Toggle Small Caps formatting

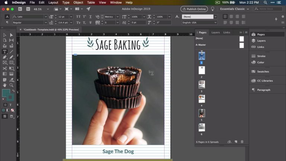[78, 23]
